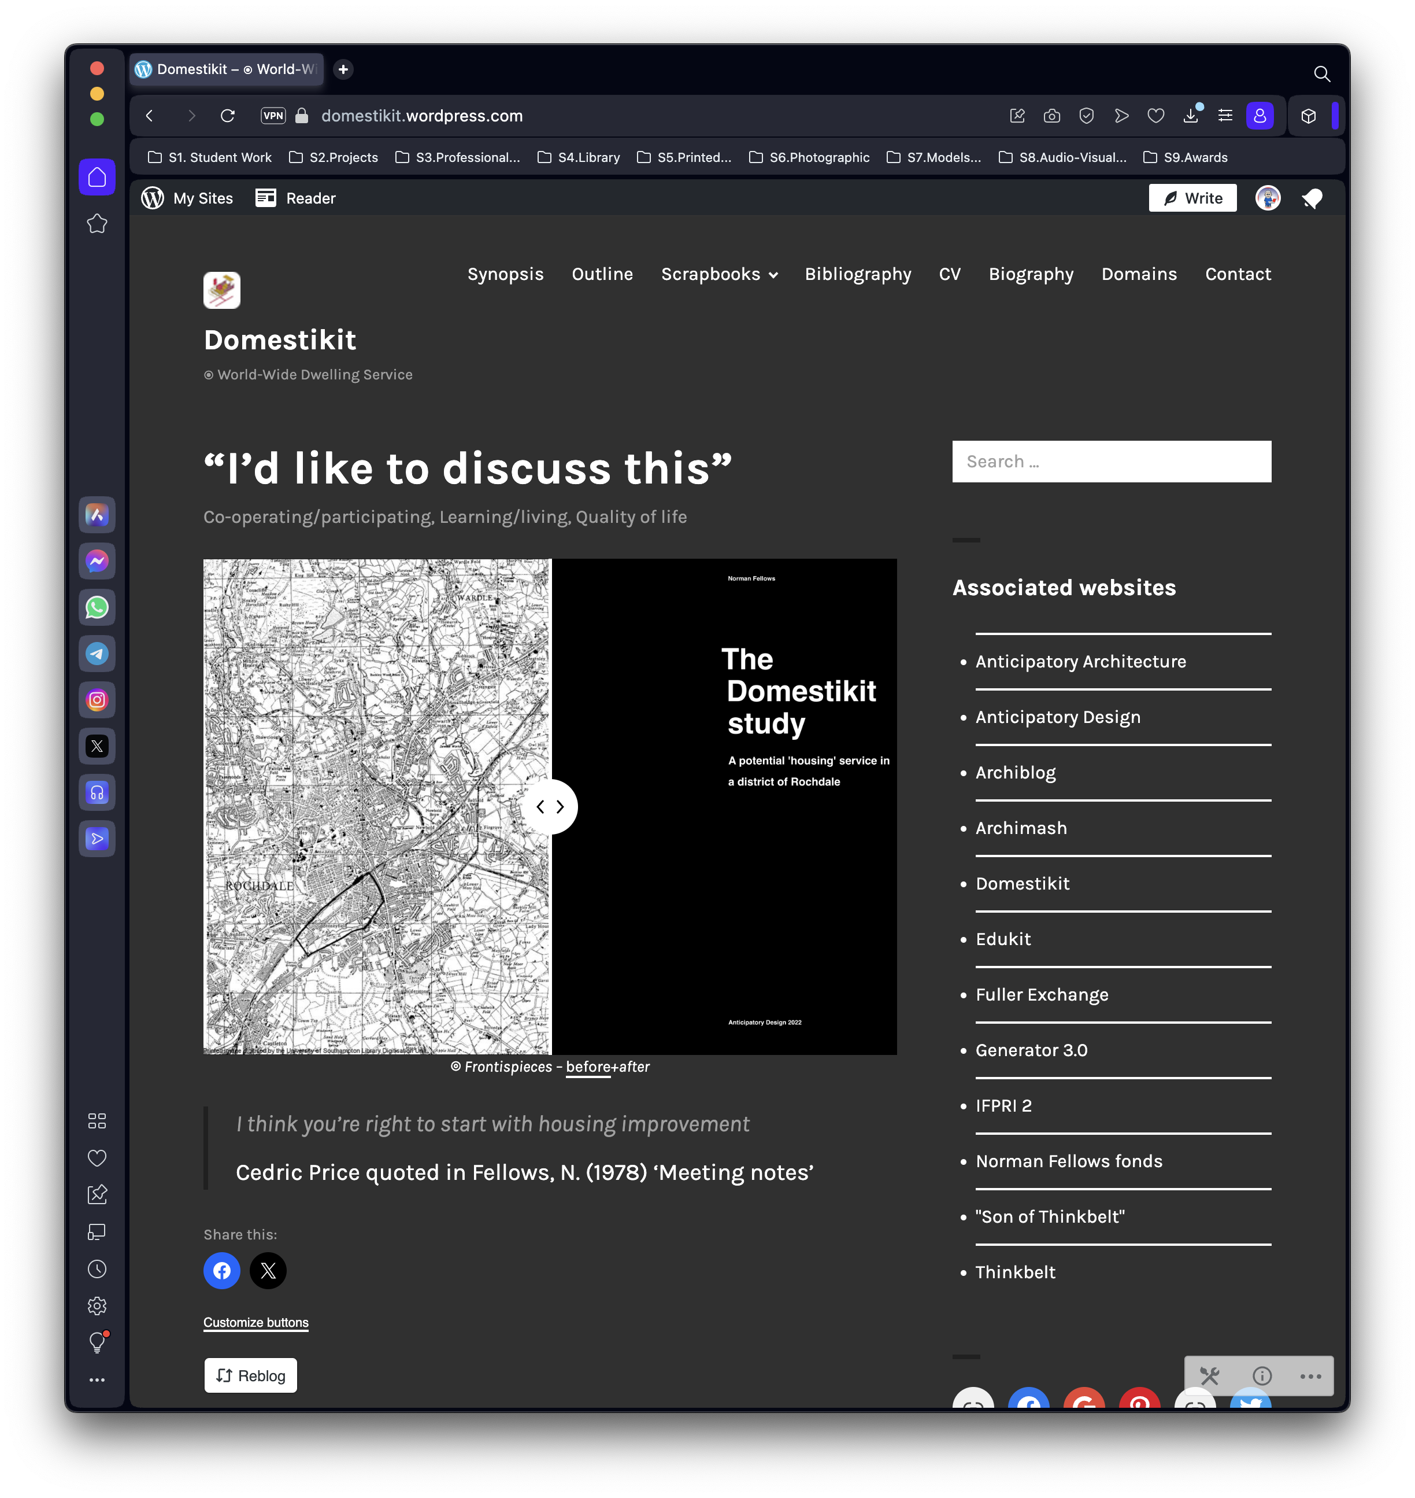Open the Thinkbelt link
Viewport: 1415px width, 1498px height.
tap(1015, 1272)
